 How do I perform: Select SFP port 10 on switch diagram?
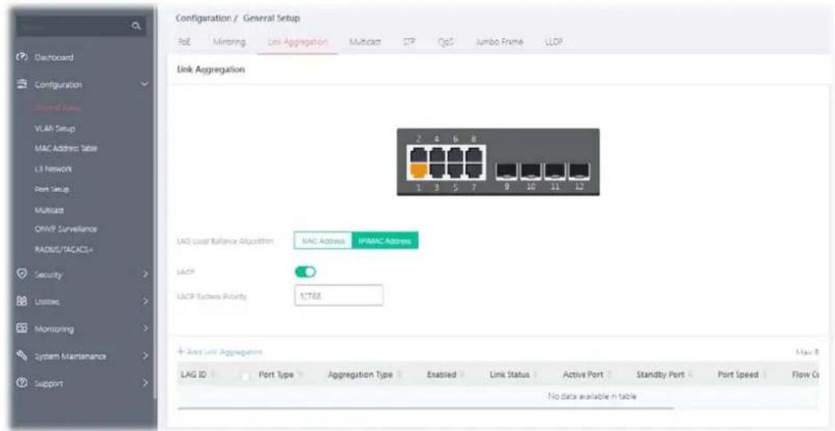tap(531, 171)
